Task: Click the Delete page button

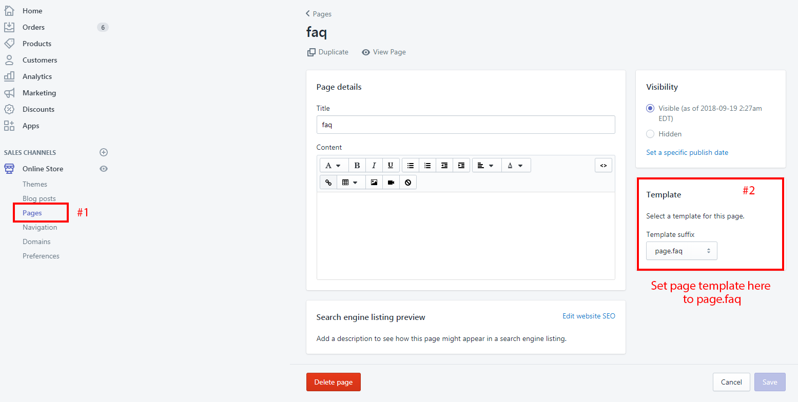Action: 334,382
